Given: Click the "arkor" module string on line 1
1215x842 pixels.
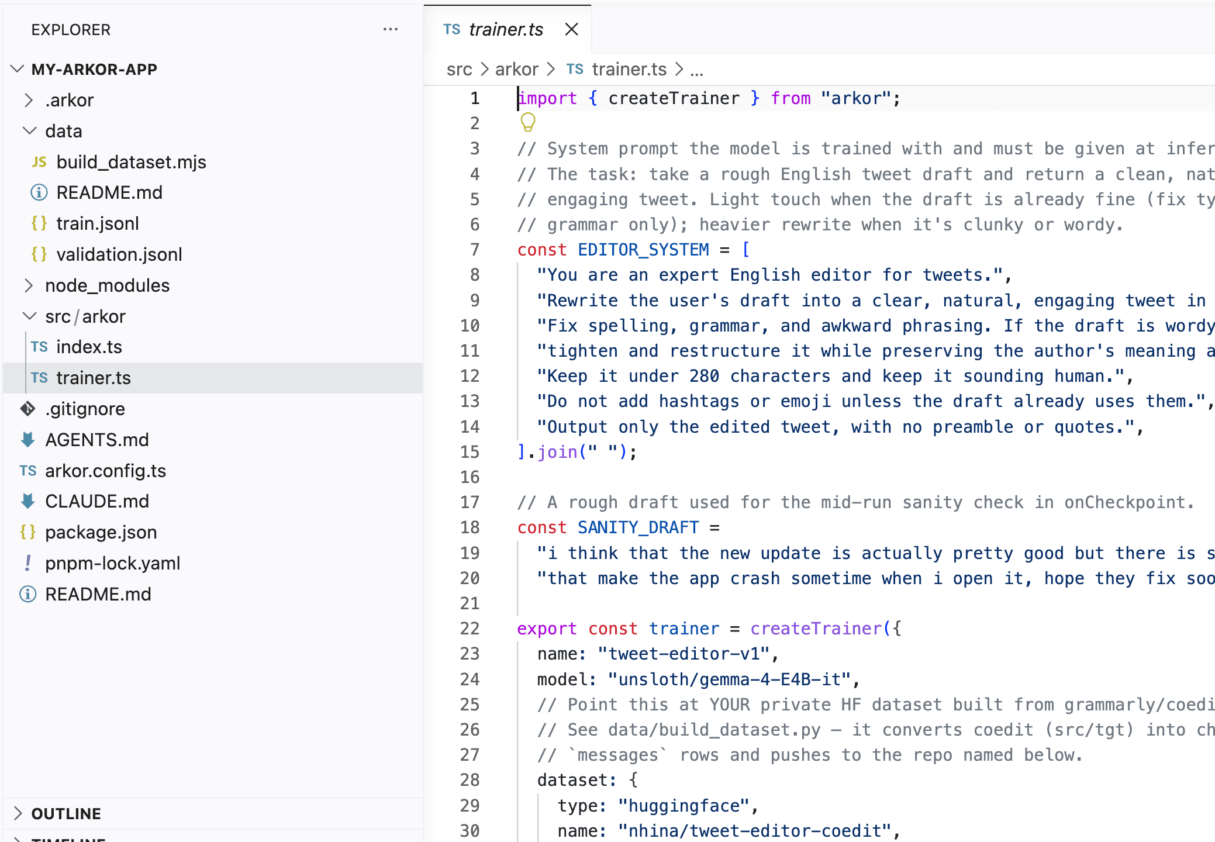Looking at the screenshot, I should point(856,98).
